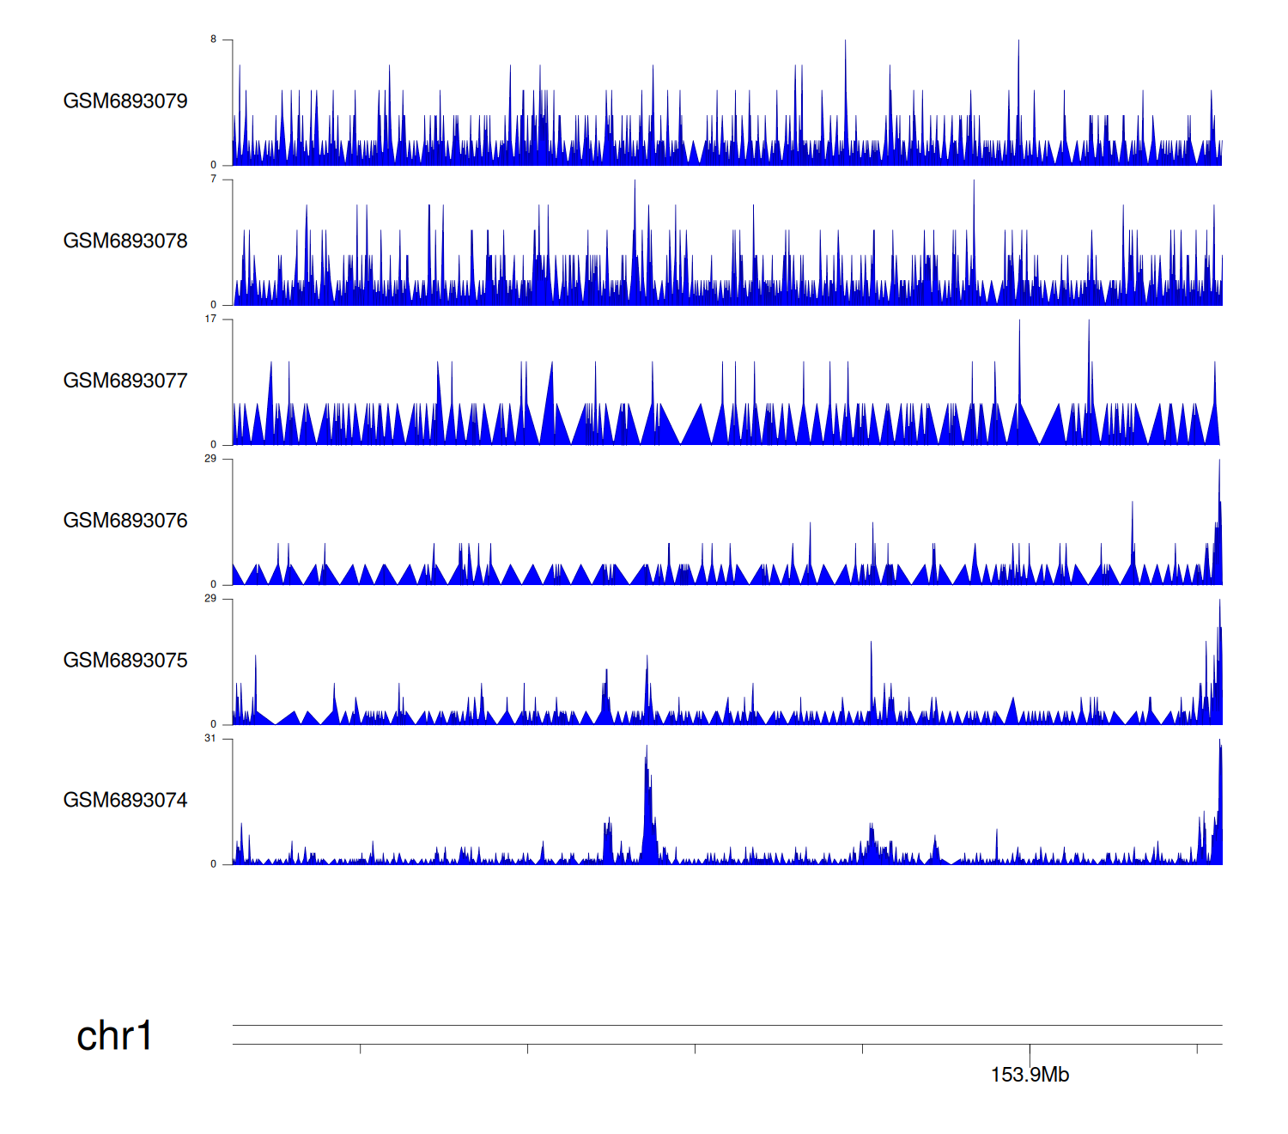
Task: Select the GSM6893078 track label
Action: tap(125, 241)
